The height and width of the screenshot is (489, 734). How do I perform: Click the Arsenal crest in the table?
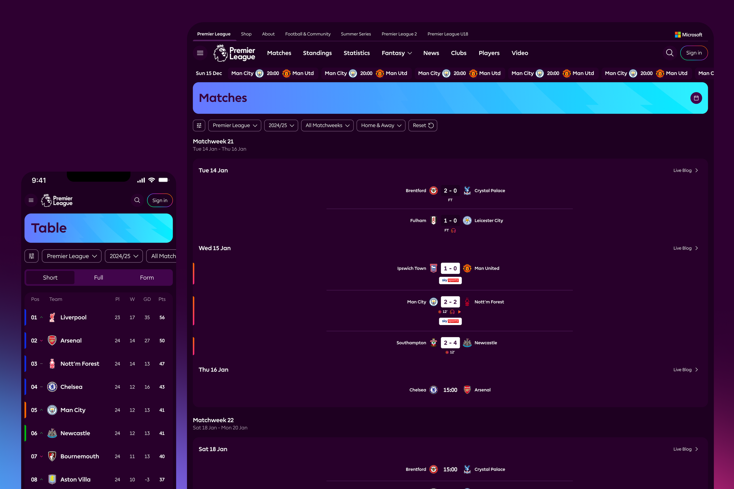(x=52, y=341)
